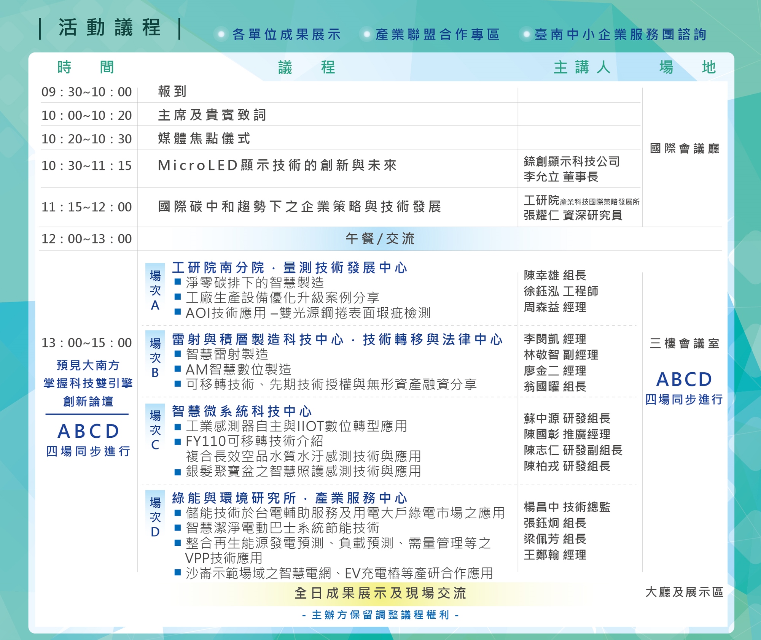761x640 pixels.
Task: Select the 場次 A session badge
Action: 155,291
